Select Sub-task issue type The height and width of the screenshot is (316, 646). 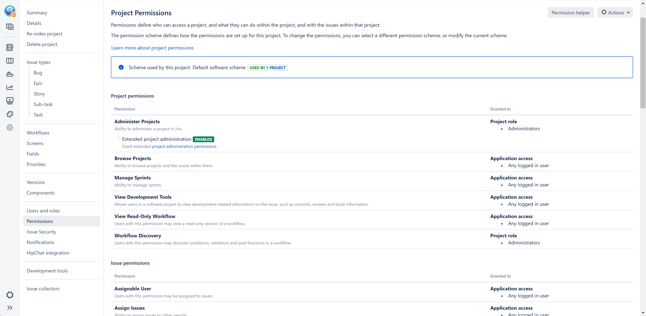(x=43, y=104)
